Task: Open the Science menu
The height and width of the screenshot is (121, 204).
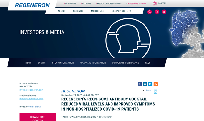Action: pyautogui.click(x=78, y=11)
